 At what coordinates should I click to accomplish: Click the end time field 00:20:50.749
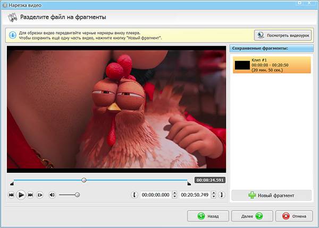[195, 195]
